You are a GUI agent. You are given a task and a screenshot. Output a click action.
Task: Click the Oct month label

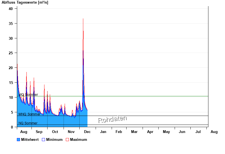pyautogui.click(x=55, y=132)
